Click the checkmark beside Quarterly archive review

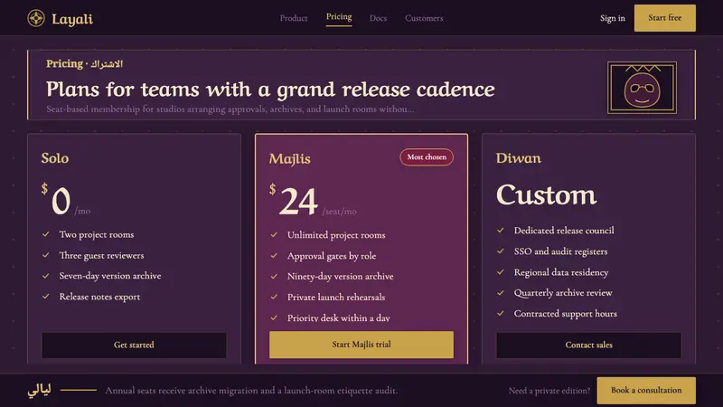501,292
